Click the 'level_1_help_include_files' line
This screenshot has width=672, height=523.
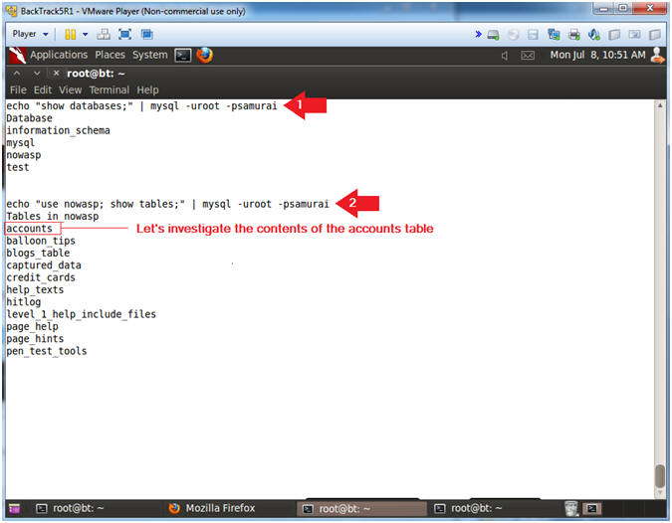[x=82, y=314]
